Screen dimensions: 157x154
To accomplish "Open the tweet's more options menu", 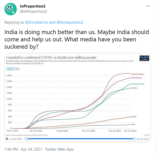I will (x=148, y=6).
